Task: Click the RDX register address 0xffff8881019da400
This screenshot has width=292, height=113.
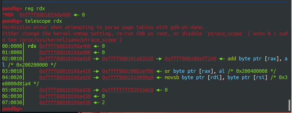Action: click(x=45, y=15)
